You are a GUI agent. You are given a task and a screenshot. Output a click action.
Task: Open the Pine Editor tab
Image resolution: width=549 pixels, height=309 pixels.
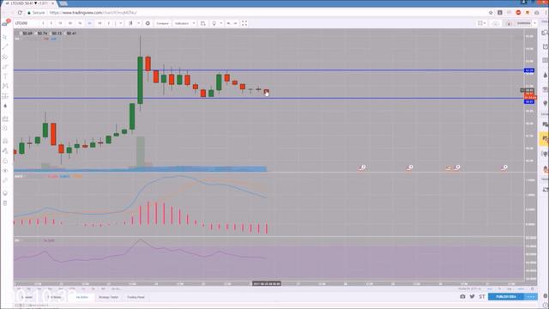82,297
